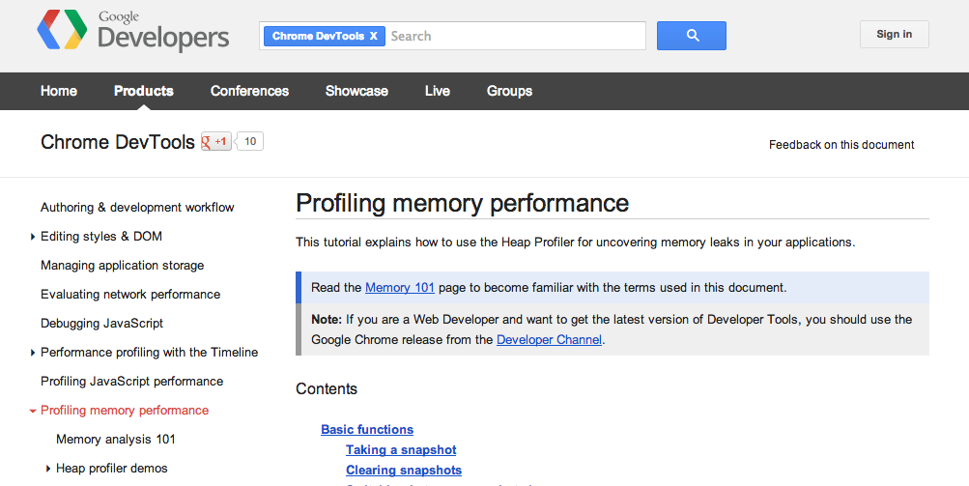Go to the Conferences tab
This screenshot has width=969, height=486.
pyautogui.click(x=249, y=91)
